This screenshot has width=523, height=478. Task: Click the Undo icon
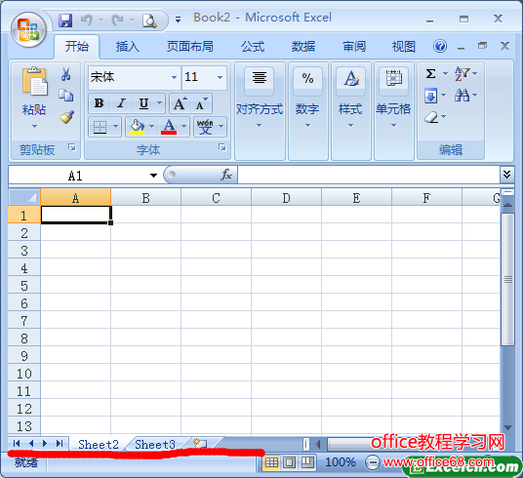(x=87, y=20)
